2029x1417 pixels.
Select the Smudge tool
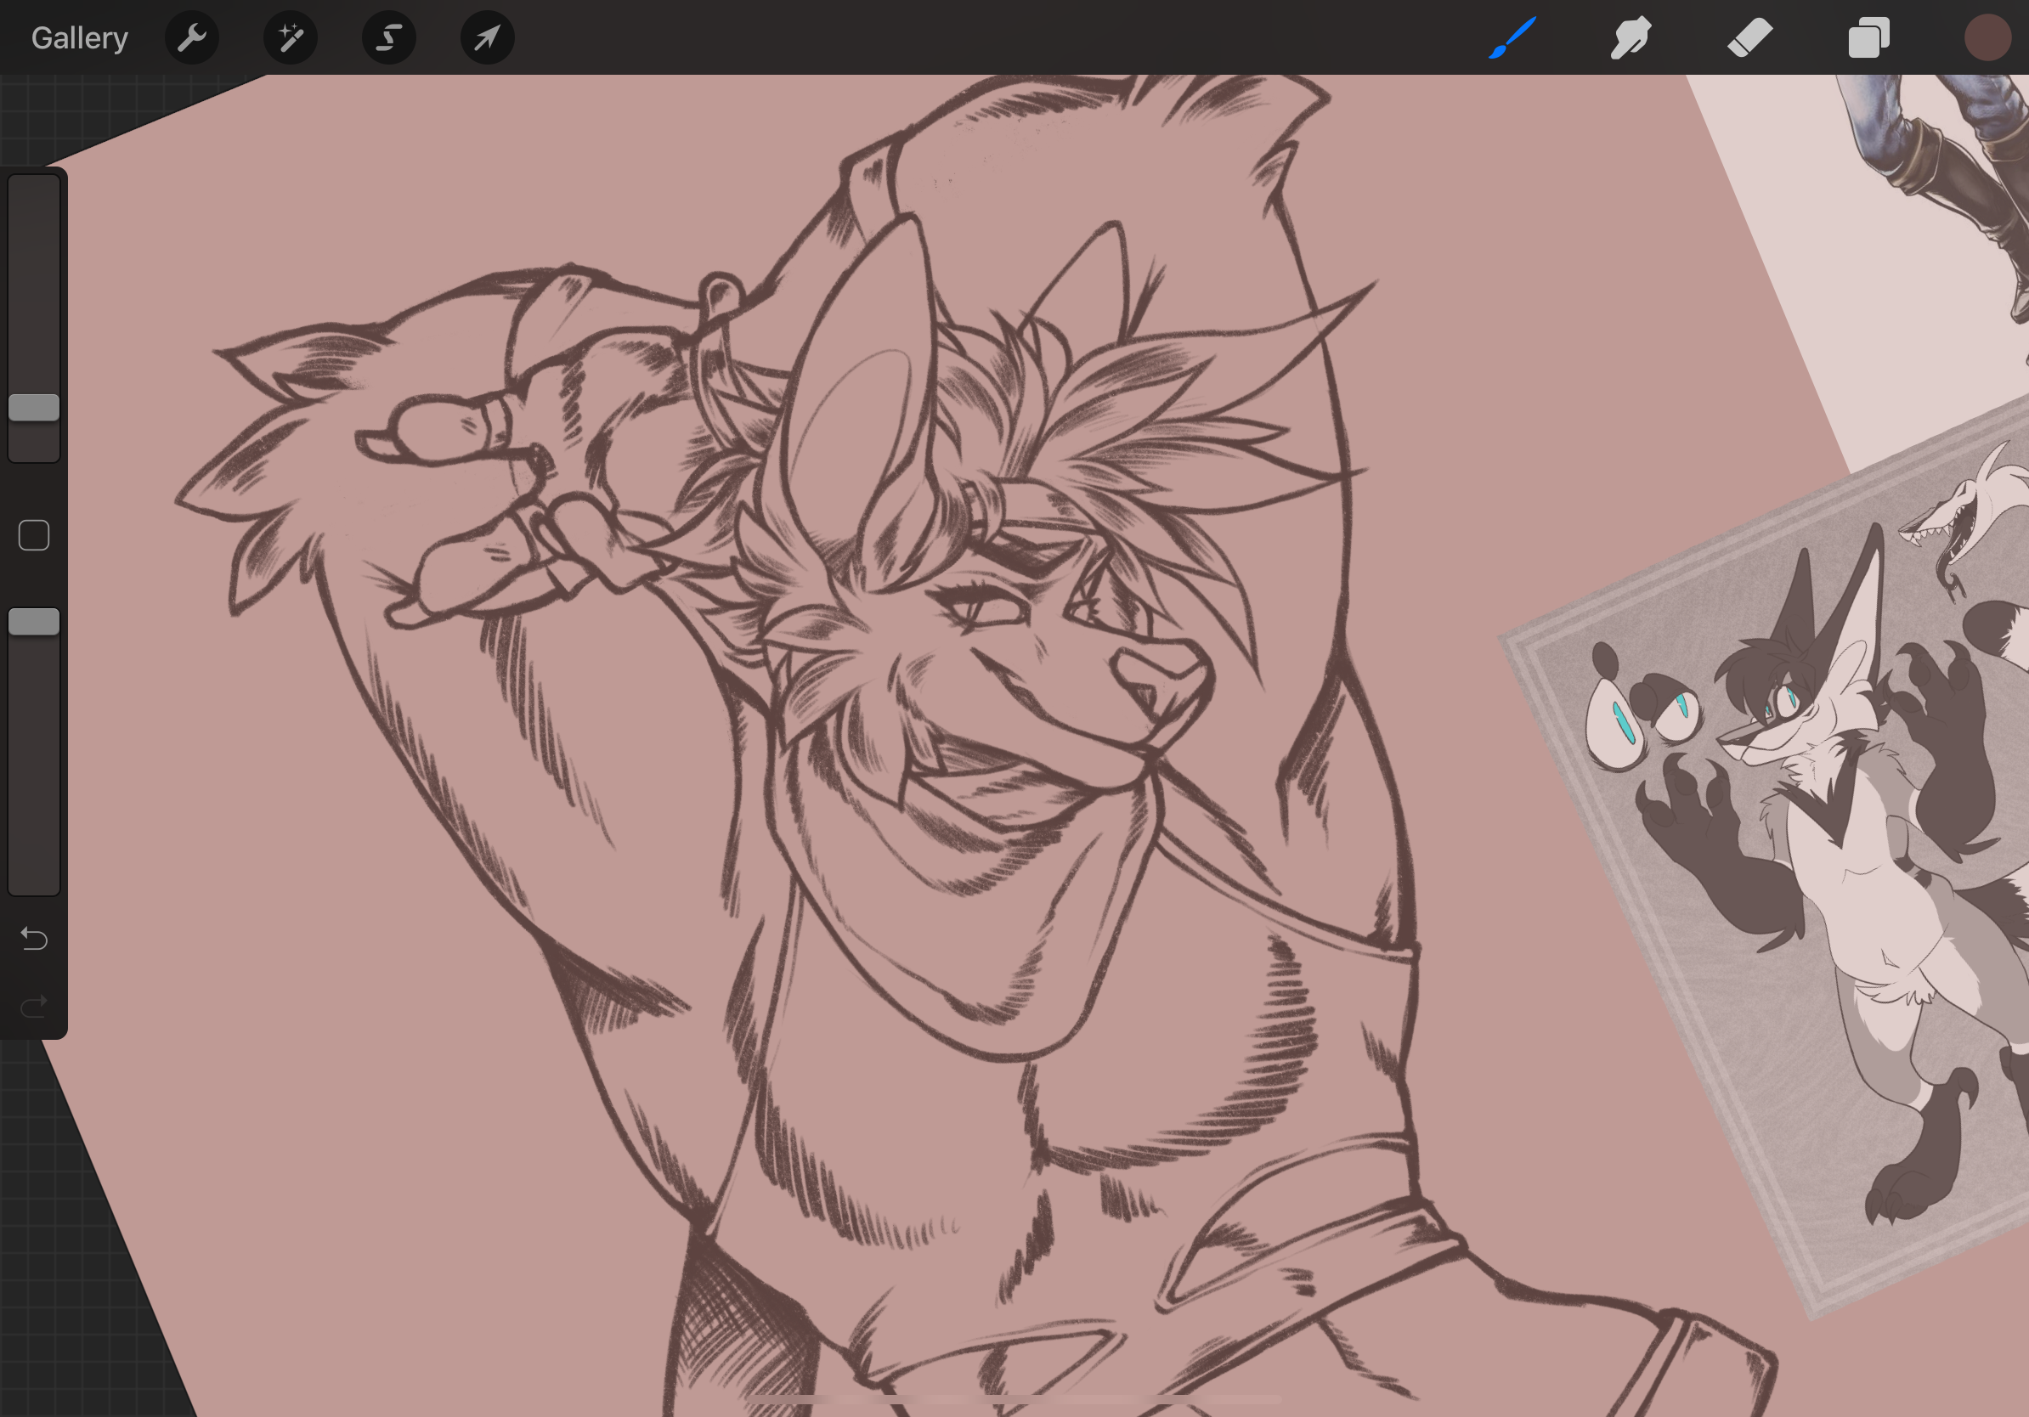click(1631, 38)
